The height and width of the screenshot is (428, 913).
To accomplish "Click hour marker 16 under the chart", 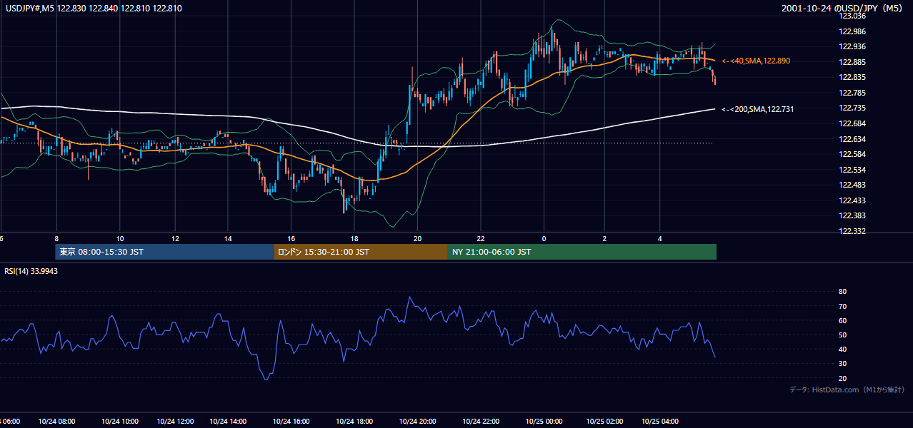I will tap(291, 238).
